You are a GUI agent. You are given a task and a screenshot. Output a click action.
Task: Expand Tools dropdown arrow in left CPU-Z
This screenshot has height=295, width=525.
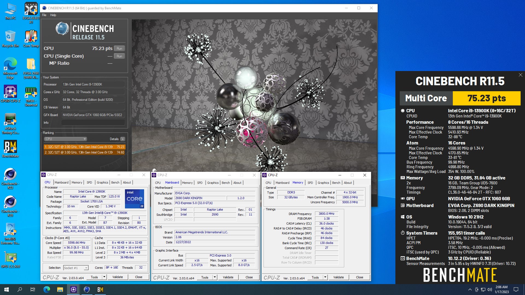pyautogui.click(x=104, y=277)
